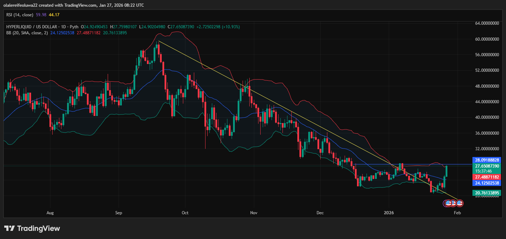Click the purple RSI value 59.98
The image size is (506, 239).
pyautogui.click(x=41, y=15)
